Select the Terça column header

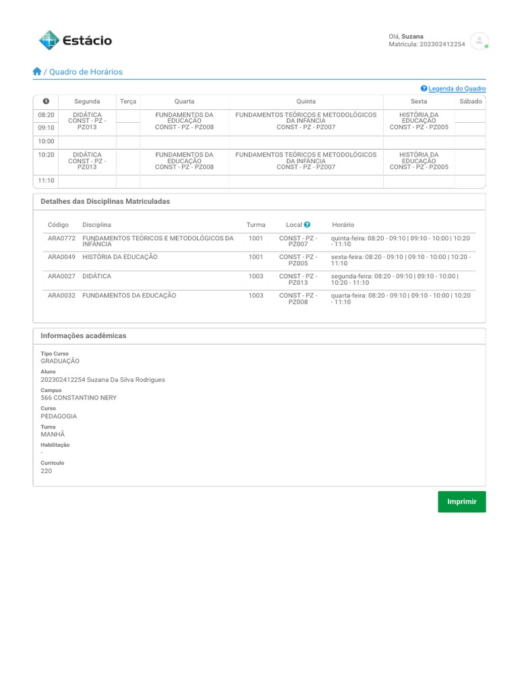(x=127, y=101)
